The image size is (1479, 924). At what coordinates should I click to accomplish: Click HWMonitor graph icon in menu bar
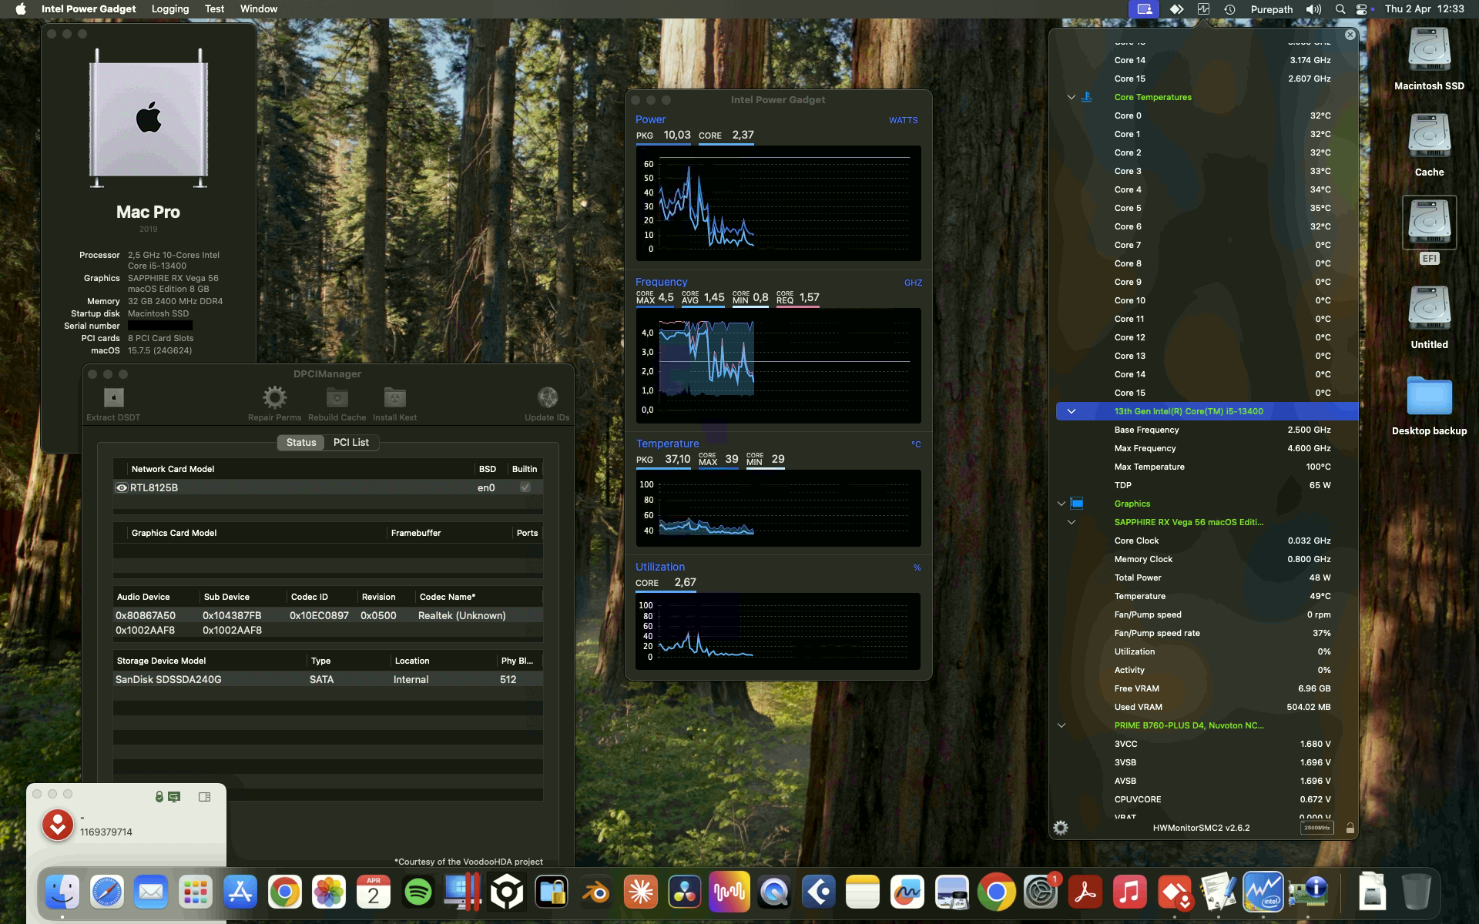click(x=1203, y=9)
